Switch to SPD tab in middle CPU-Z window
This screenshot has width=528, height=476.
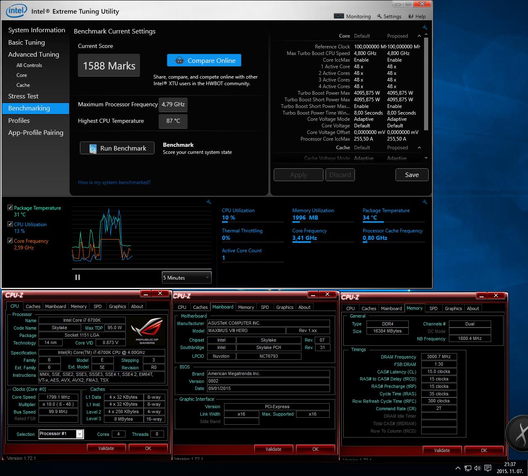(265, 307)
